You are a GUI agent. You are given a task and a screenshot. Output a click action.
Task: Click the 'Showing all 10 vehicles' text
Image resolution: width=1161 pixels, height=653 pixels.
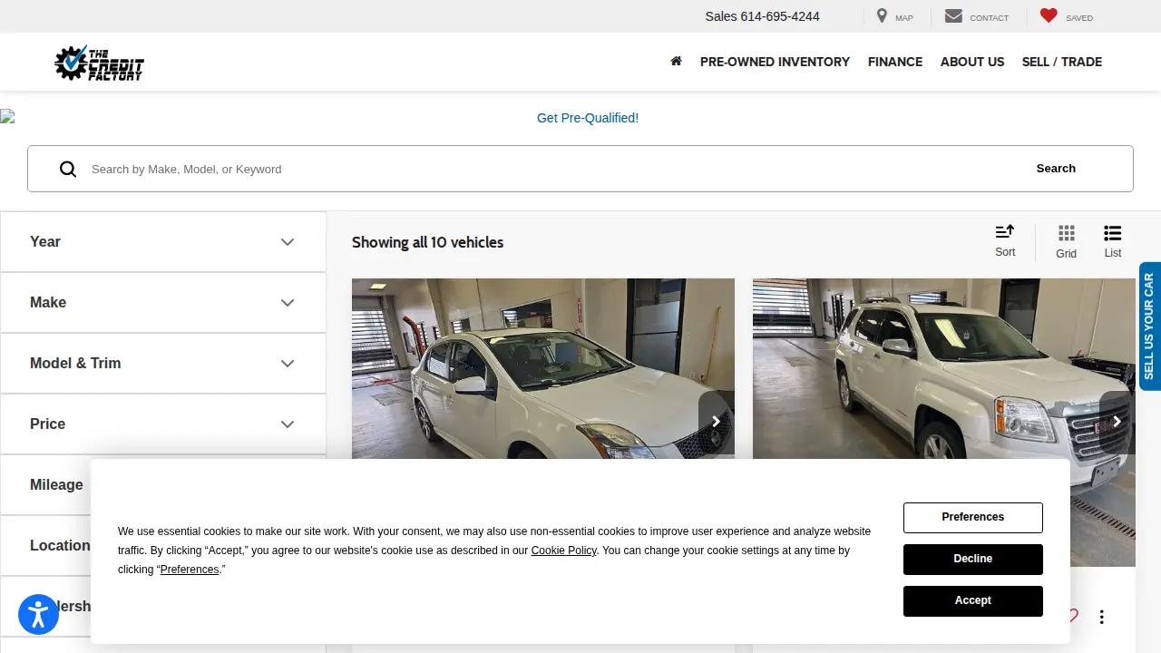[427, 242]
